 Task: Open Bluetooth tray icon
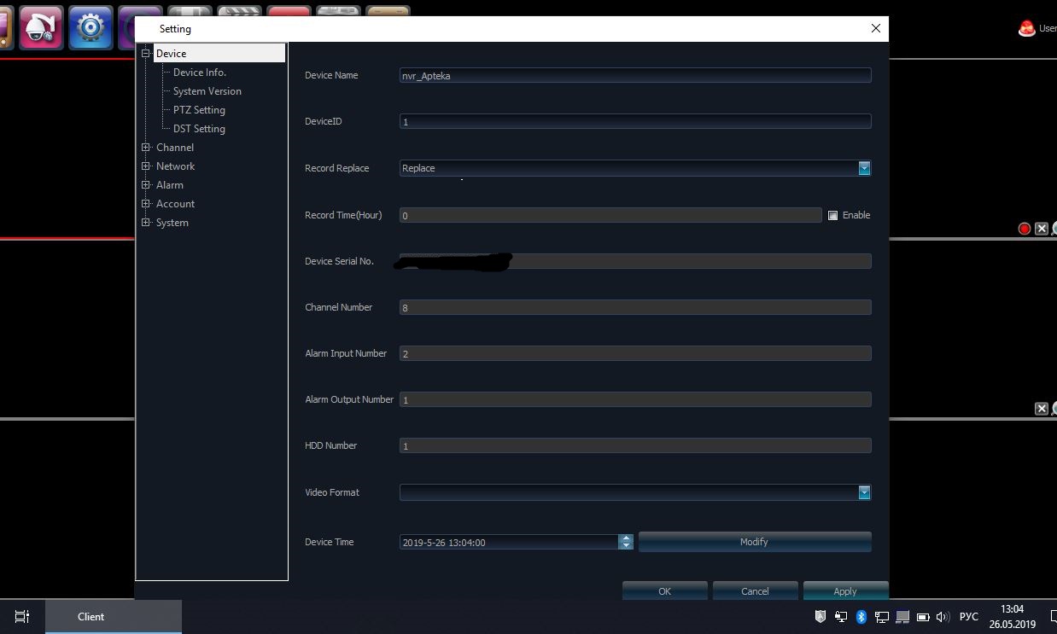[861, 617]
